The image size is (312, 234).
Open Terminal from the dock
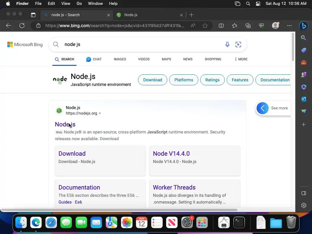(239, 222)
